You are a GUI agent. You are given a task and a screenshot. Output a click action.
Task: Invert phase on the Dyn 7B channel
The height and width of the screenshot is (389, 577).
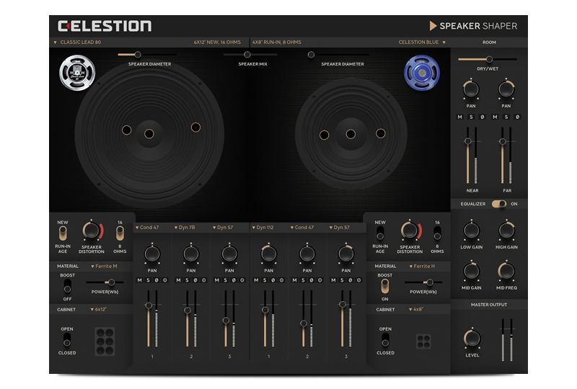click(195, 280)
